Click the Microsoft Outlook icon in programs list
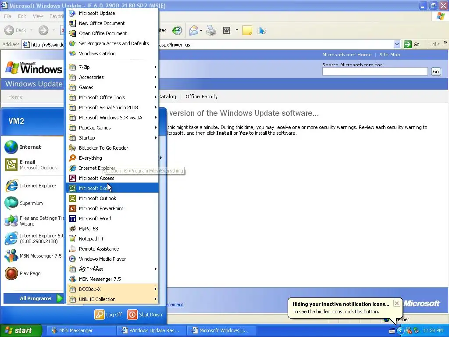Image resolution: width=449 pixels, height=337 pixels. (72, 198)
